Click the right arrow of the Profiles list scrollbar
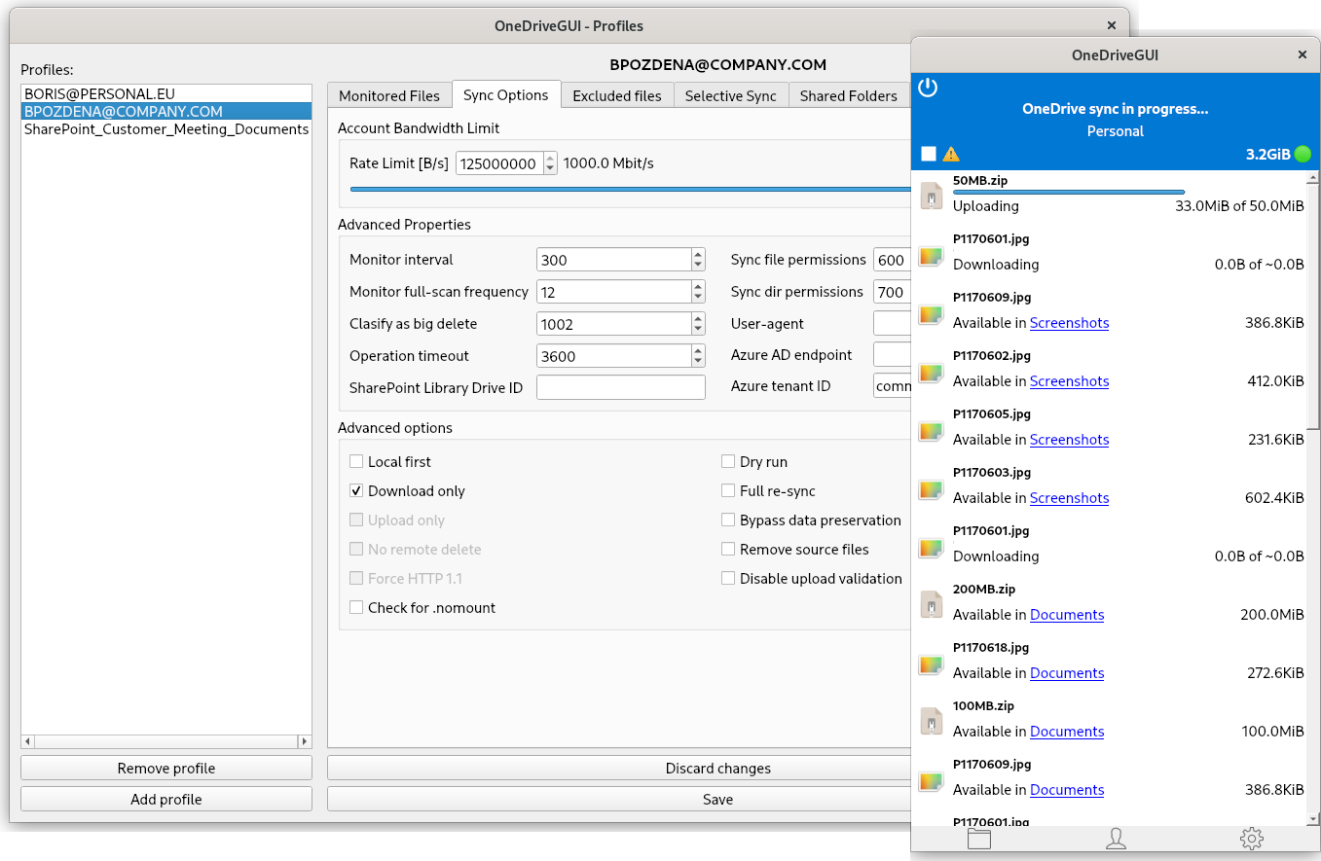This screenshot has height=861, width=1321. pyautogui.click(x=305, y=741)
